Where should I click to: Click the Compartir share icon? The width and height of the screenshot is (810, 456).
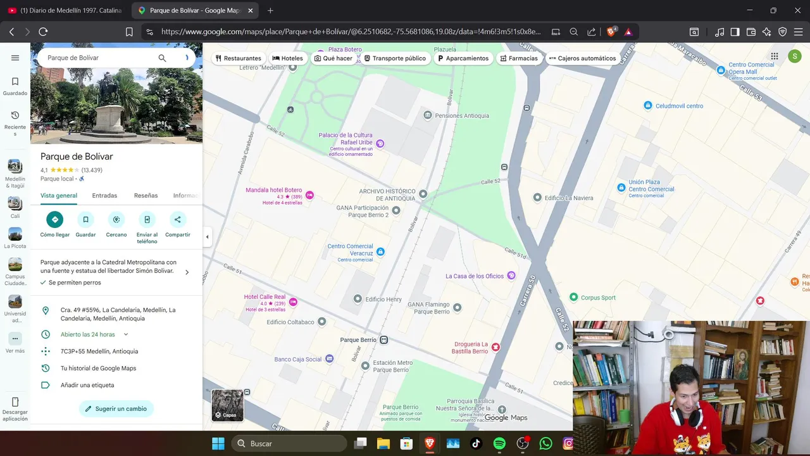(x=178, y=220)
